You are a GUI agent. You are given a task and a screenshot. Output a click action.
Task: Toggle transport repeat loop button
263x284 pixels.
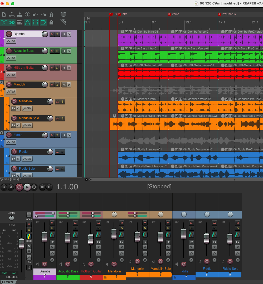pos(34,187)
